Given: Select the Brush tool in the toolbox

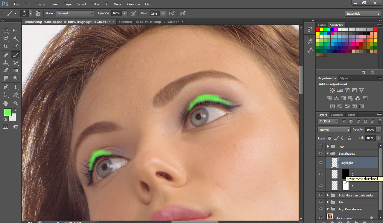Looking at the screenshot, I should (16, 55).
